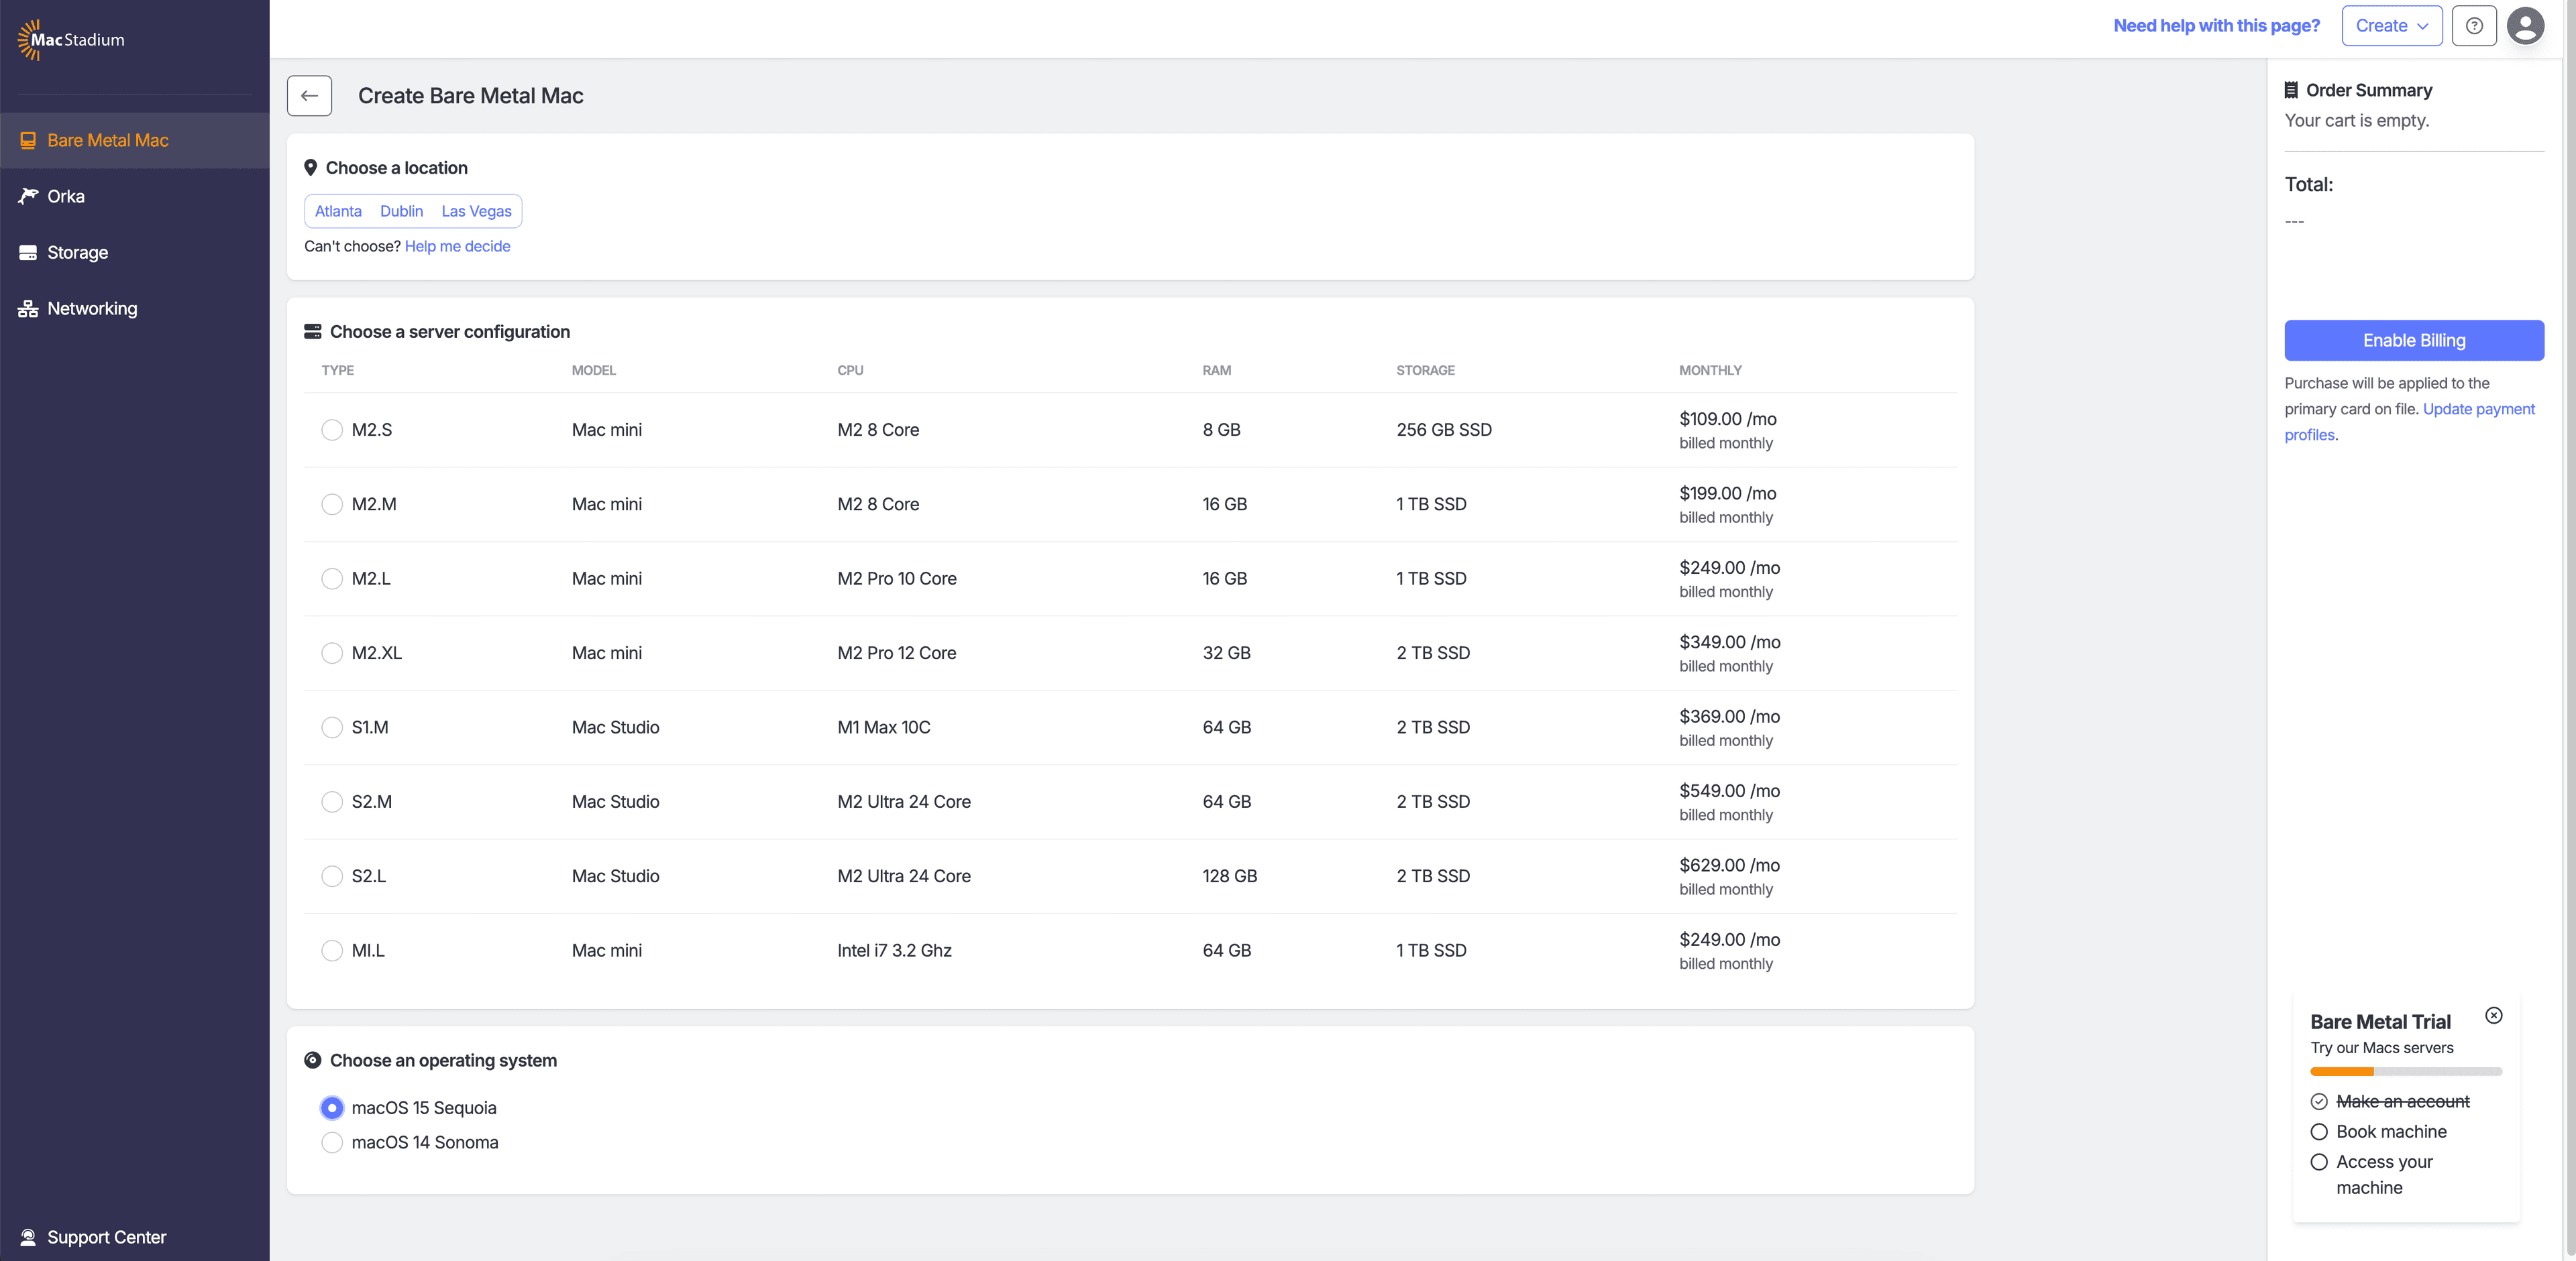Viewport: 2576px width, 1261px height.
Task: Open Orka from the sidebar
Action: [x=66, y=197]
